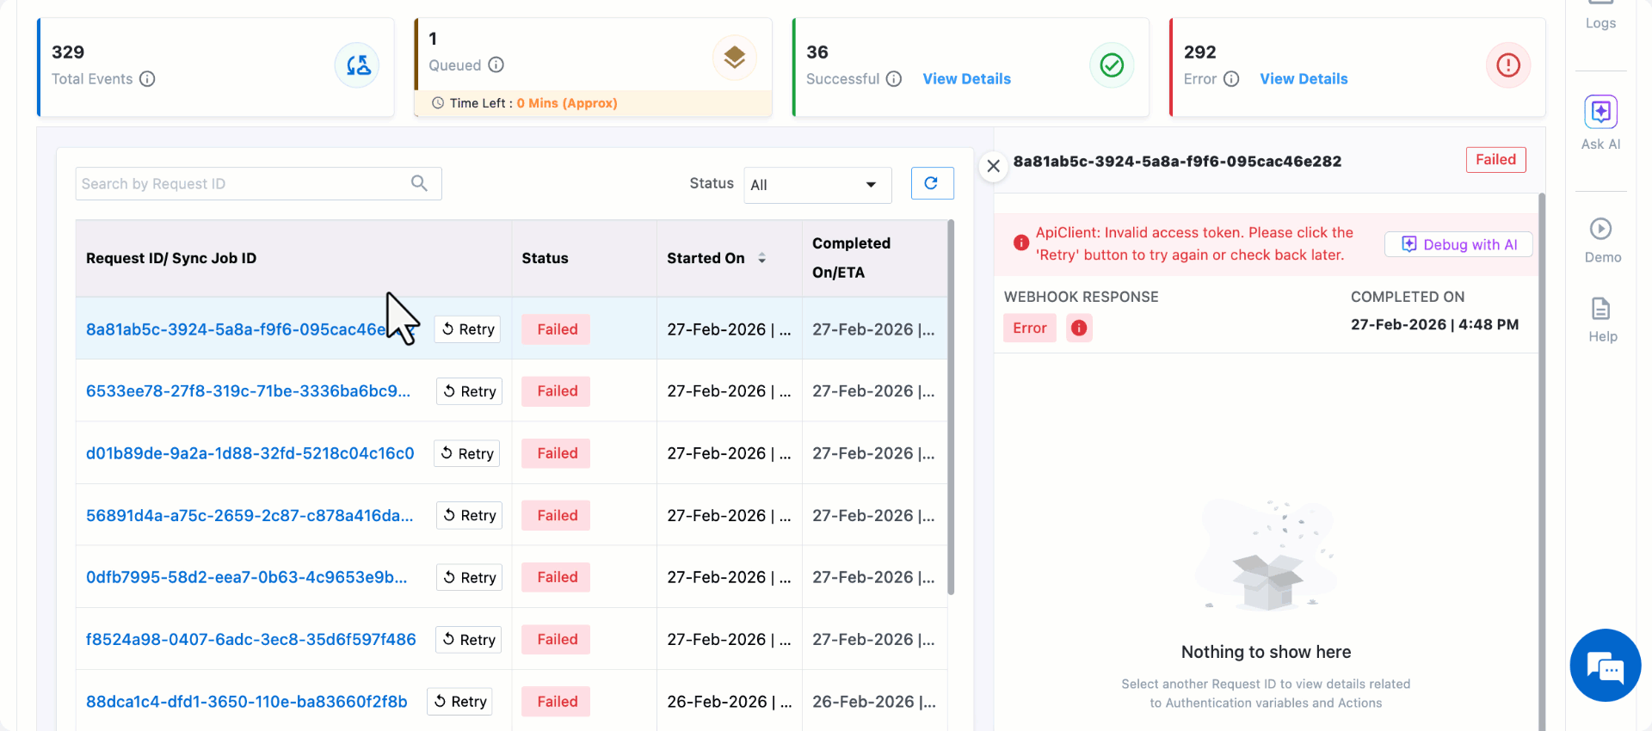Viewport: 1652px width, 731px height.
Task: Click the Failed badge in details header
Action: click(x=1495, y=160)
